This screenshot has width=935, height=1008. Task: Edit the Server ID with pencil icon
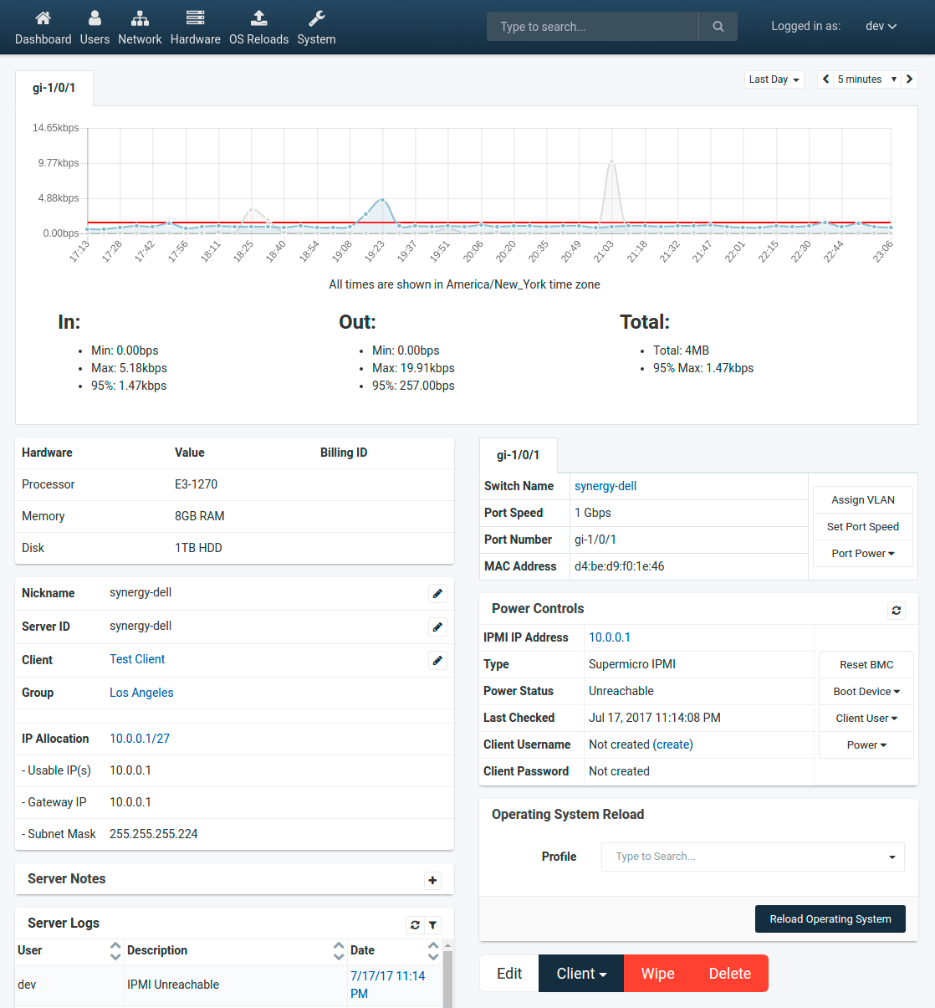437,627
